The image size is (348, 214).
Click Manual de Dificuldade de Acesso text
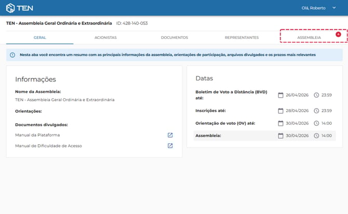pos(48,146)
